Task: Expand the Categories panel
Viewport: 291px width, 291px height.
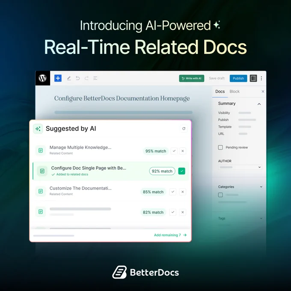Action: pos(261,187)
